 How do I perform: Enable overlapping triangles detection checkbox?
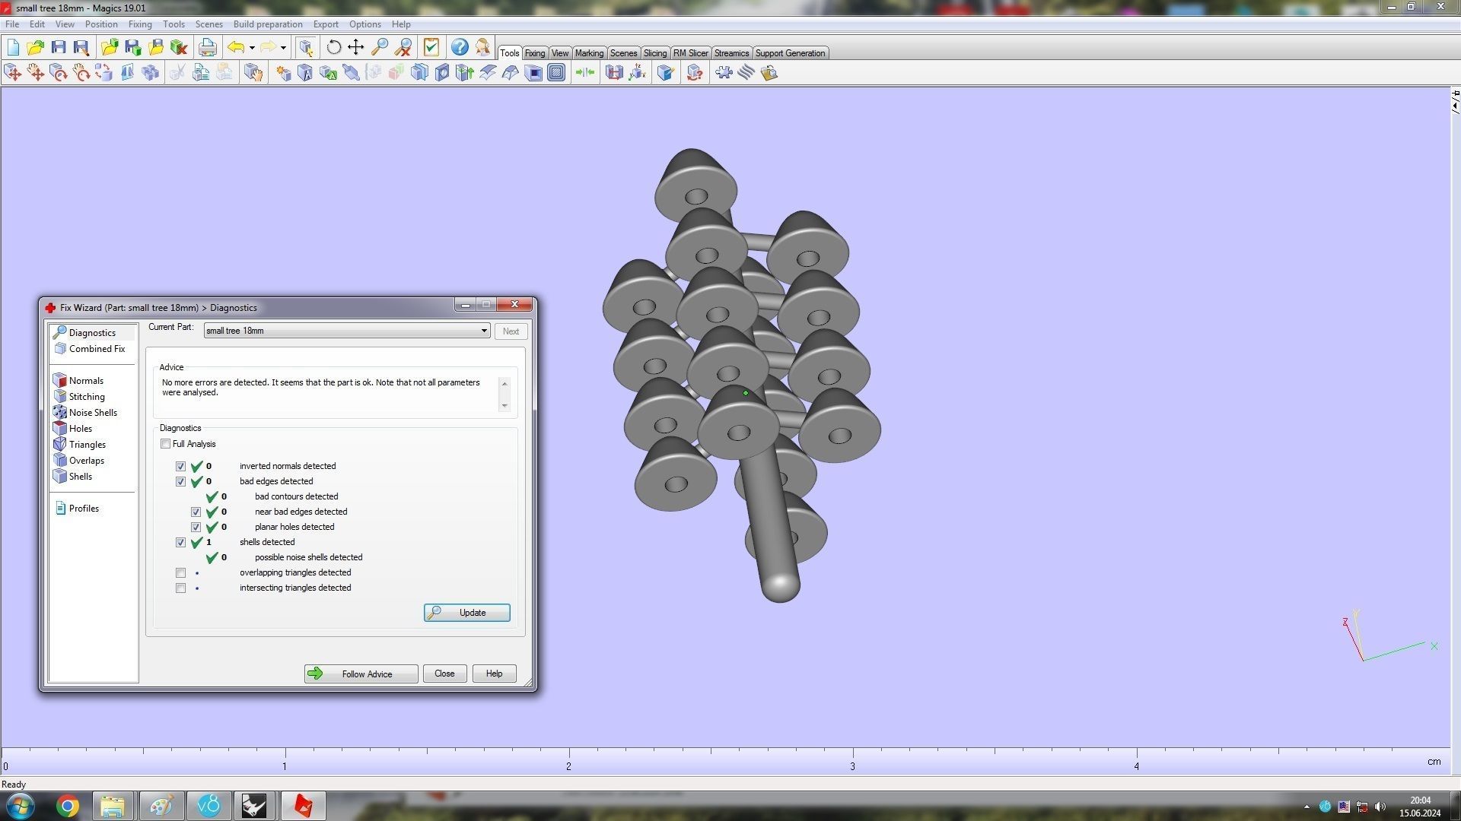180,572
